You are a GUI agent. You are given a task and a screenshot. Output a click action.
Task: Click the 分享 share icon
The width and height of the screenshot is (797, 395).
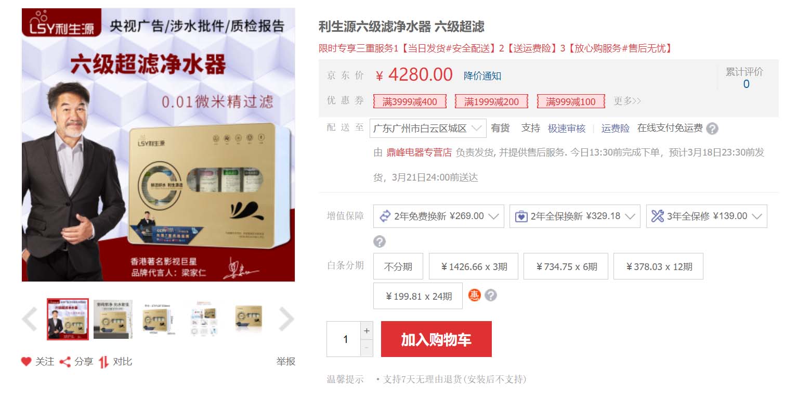click(x=65, y=362)
